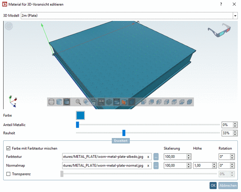Click the 3D anaglyph glasses icon
The image size is (241, 192).
pyautogui.click(x=219, y=30)
